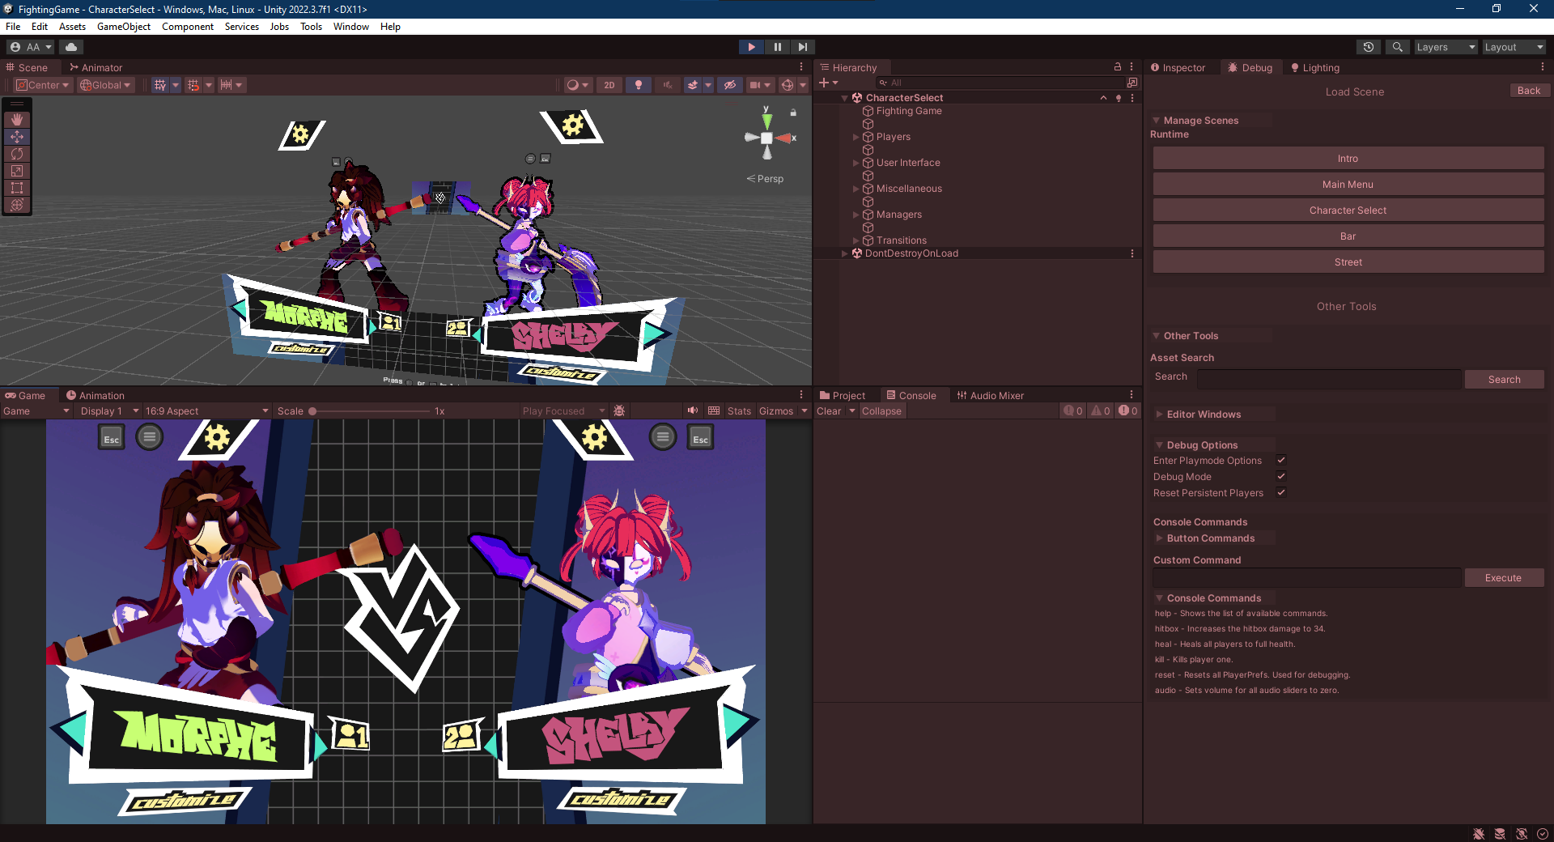The width and height of the screenshot is (1554, 842).
Task: Select the Scale tool in Scene toolbar
Action: (17, 171)
